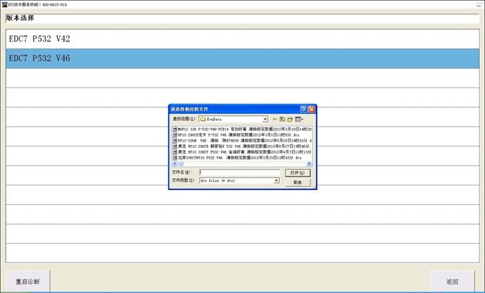Screen dimensions: 485x293
Task: Expand the 查找范围 folder dropdown
Action: tap(265, 119)
